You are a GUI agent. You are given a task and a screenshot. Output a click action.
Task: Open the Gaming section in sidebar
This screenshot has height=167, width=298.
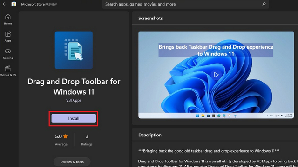[8, 54]
